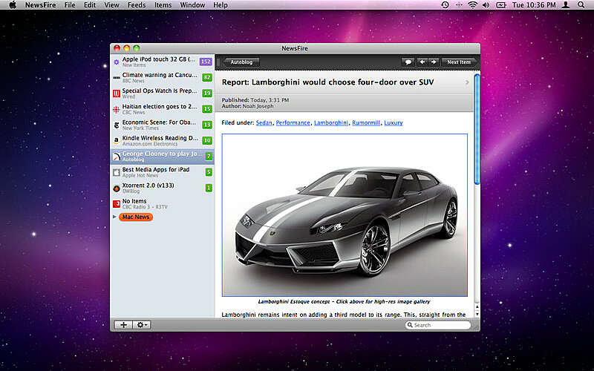Screen dimensions: 594x371
Task: Go back to Autoblog item list
Action: click(x=241, y=62)
